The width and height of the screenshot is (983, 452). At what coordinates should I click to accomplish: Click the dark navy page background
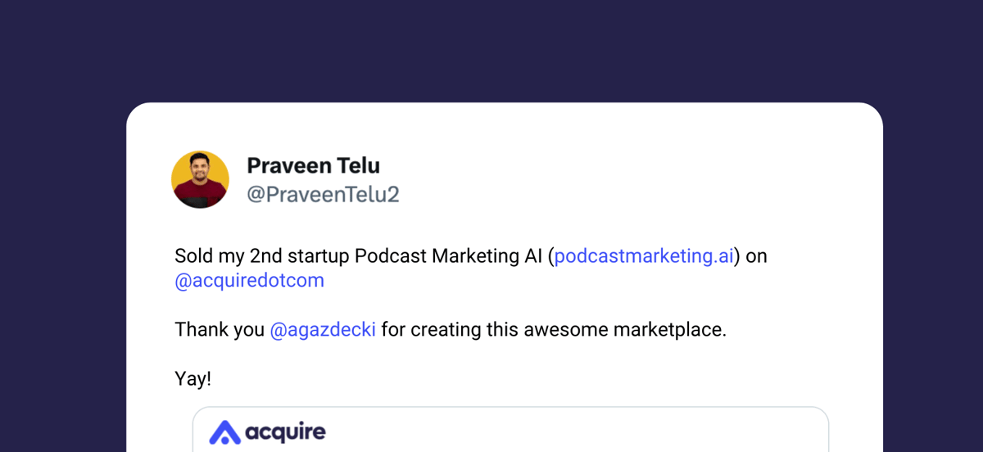(491, 49)
